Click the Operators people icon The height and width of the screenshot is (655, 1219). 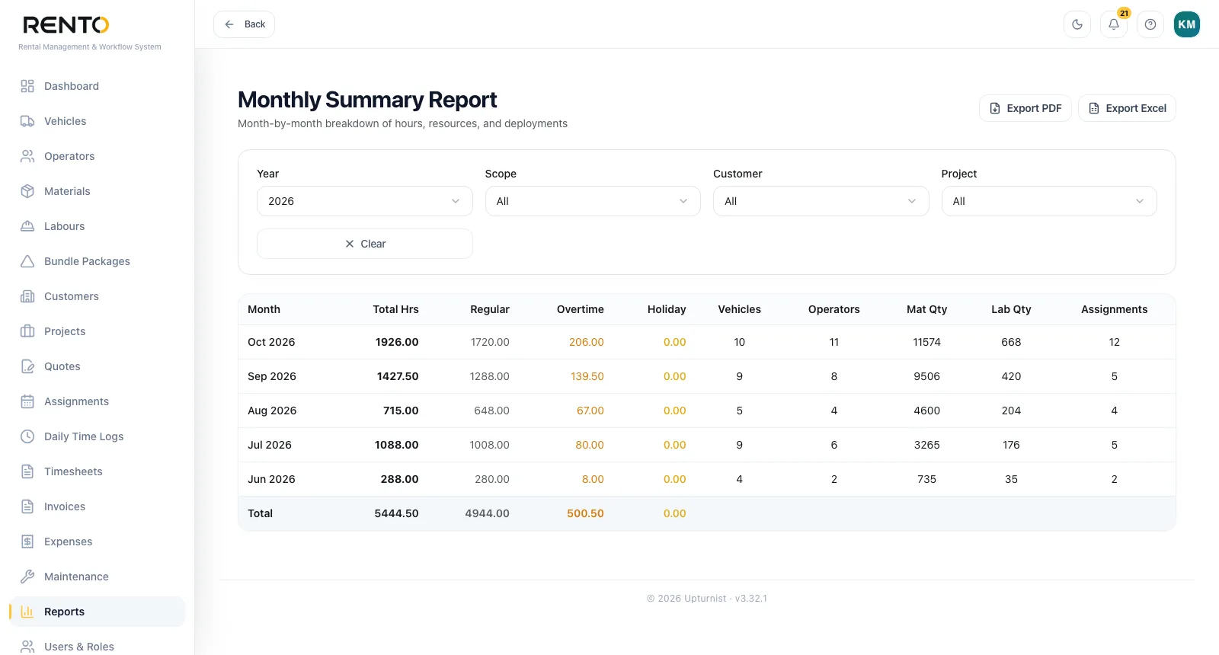coord(27,156)
